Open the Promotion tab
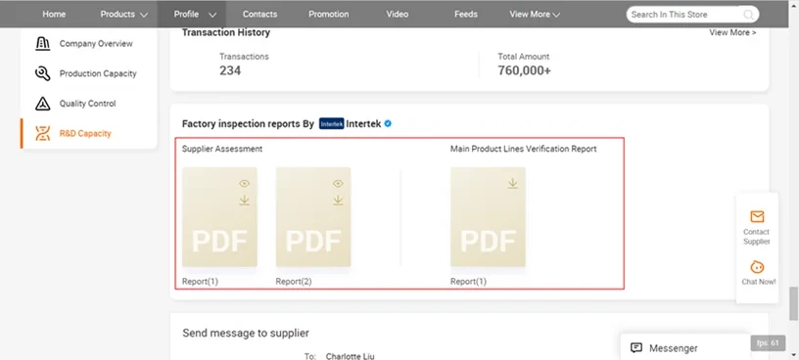The image size is (799, 360). tap(329, 15)
